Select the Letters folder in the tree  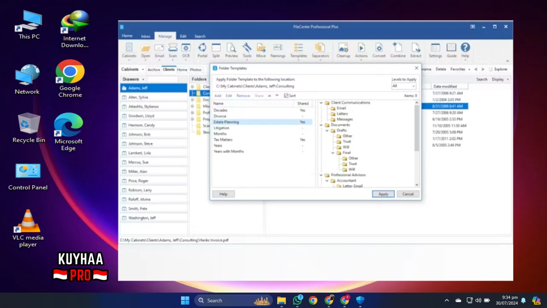click(342, 114)
